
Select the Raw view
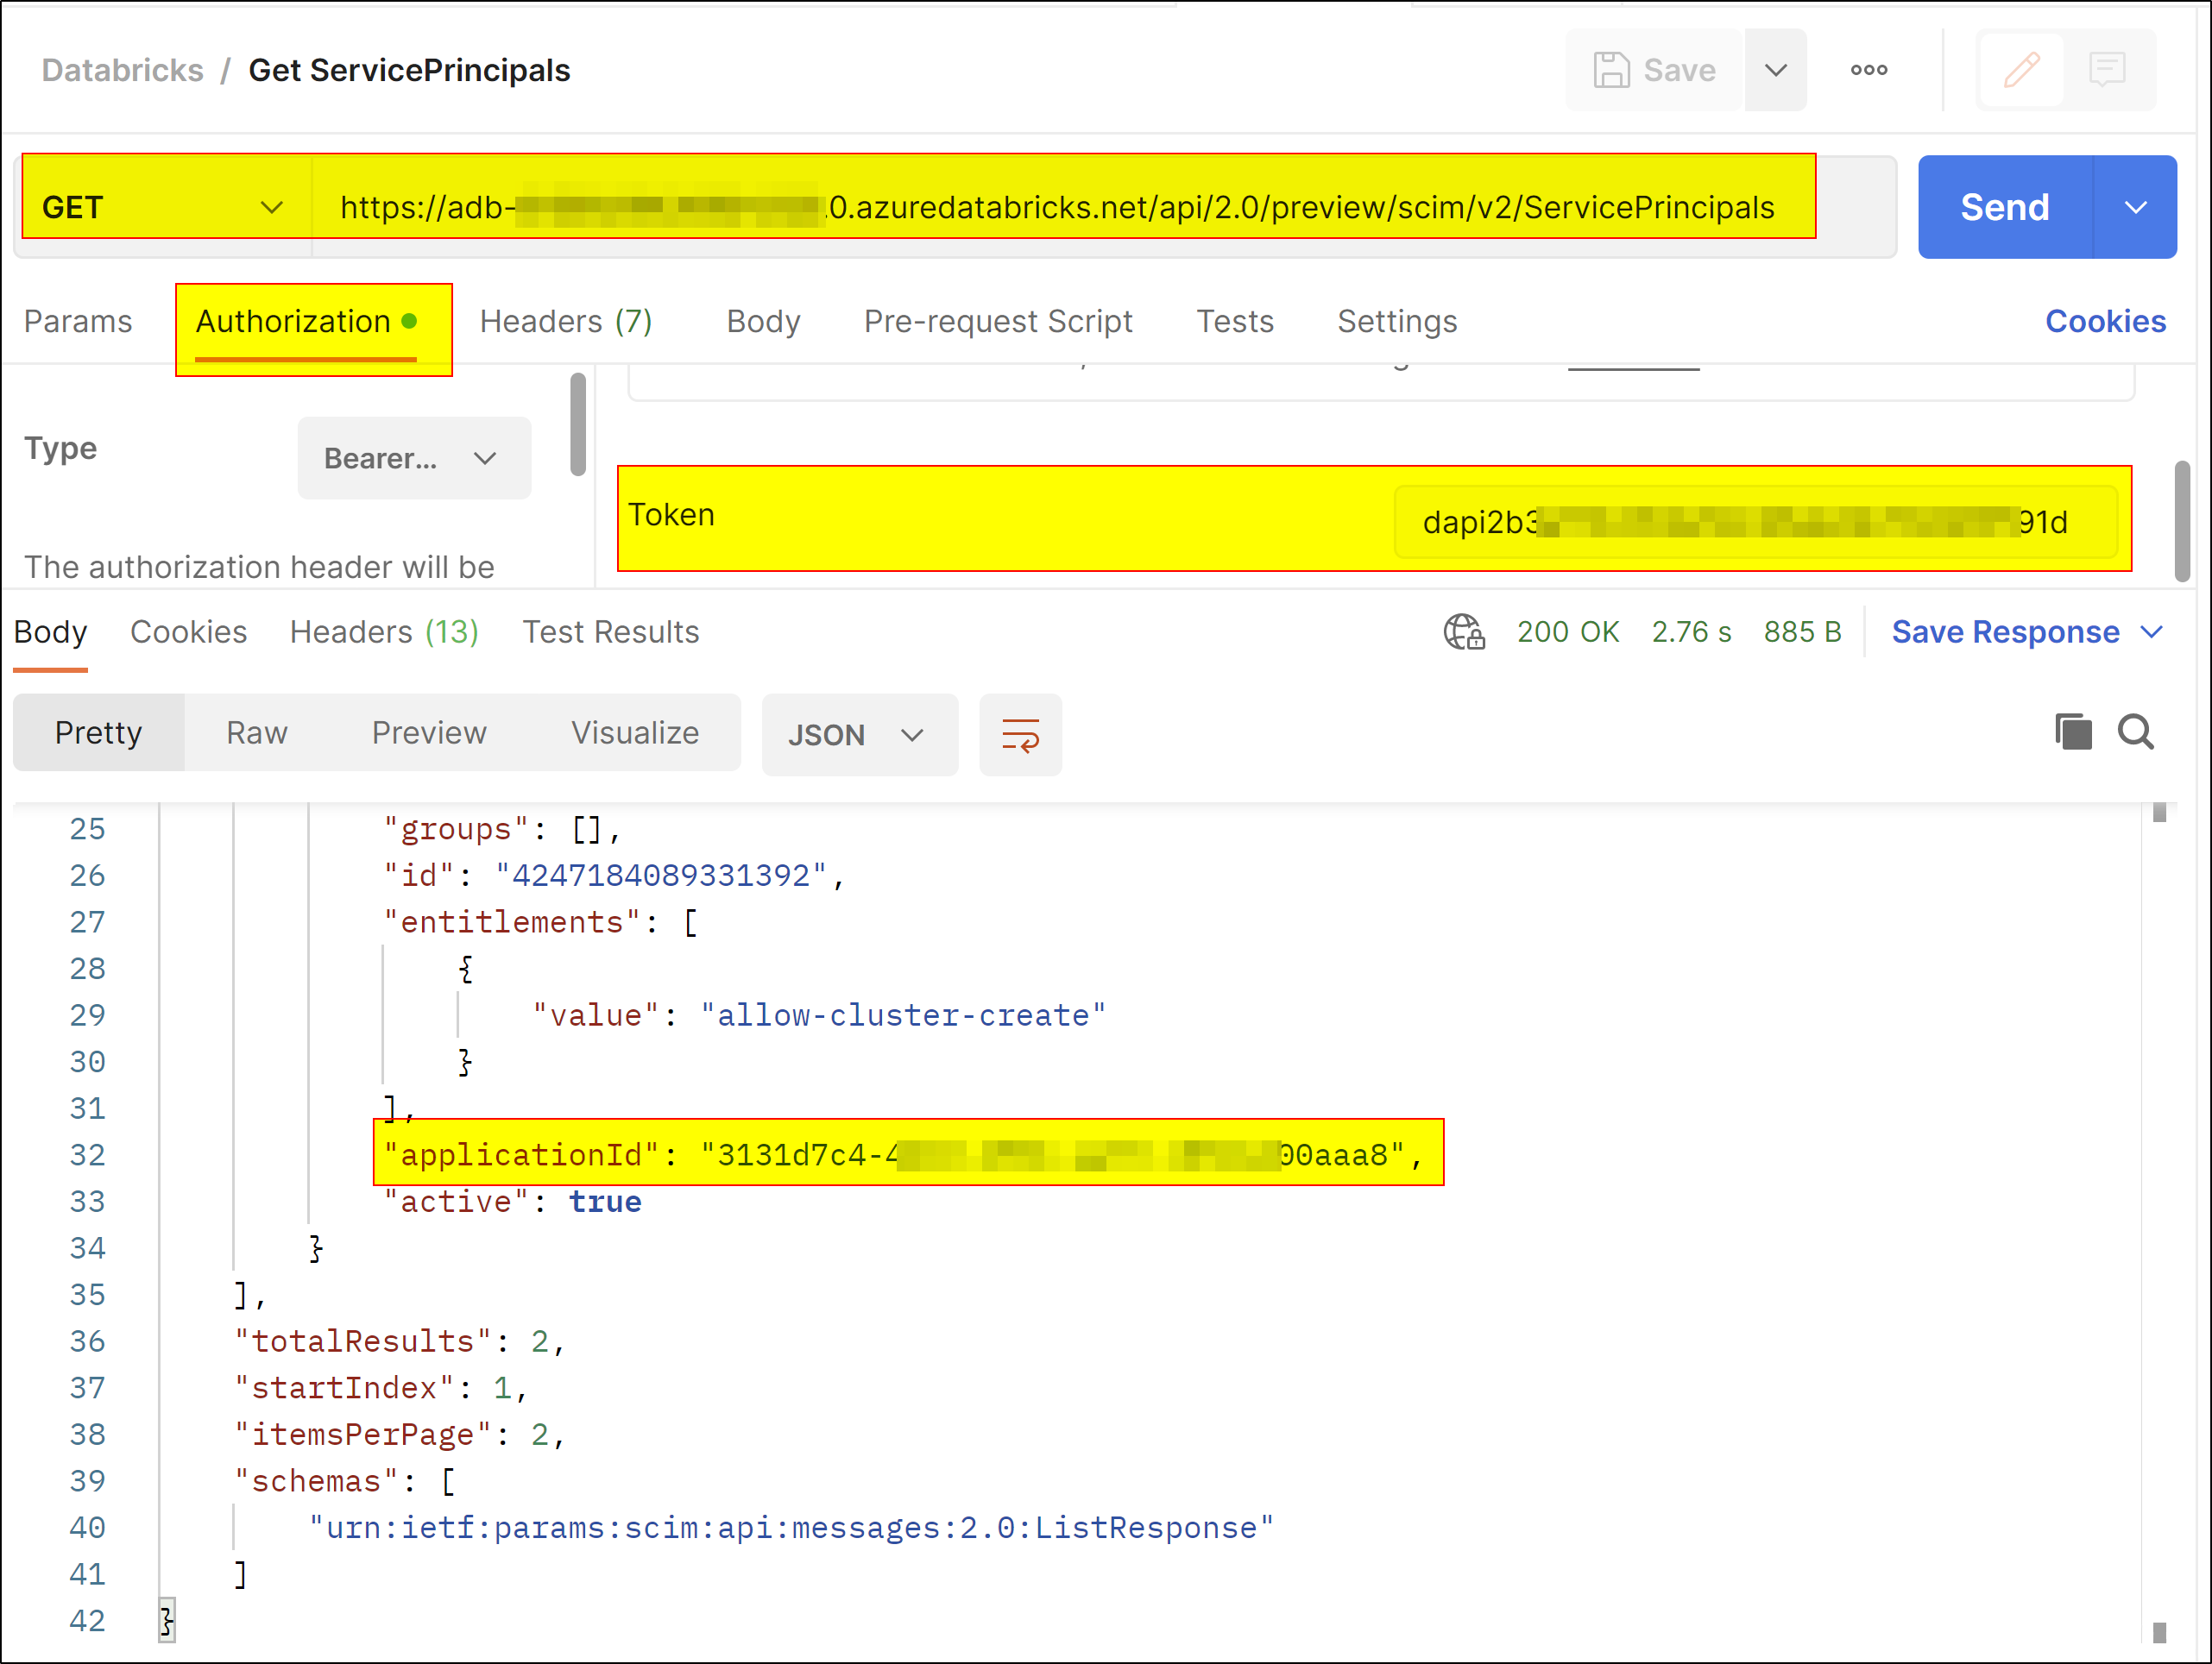coord(257,733)
